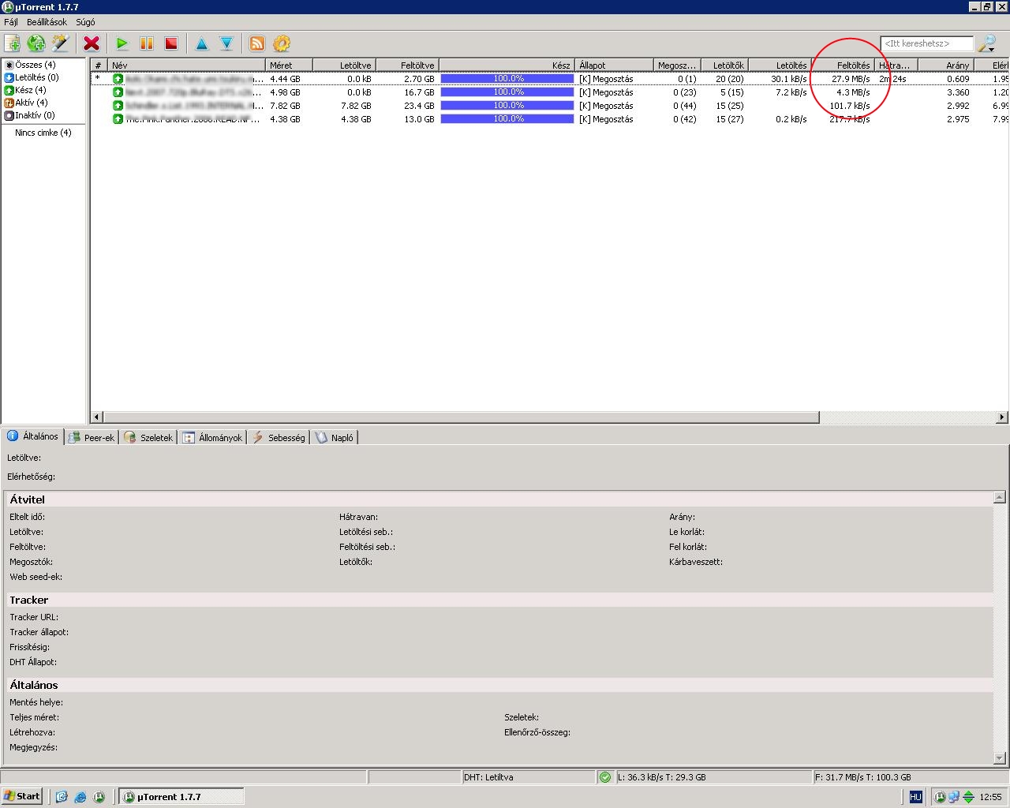Click the Add Torrent toolbar icon
Image resolution: width=1010 pixels, height=808 pixels.
tap(13, 43)
